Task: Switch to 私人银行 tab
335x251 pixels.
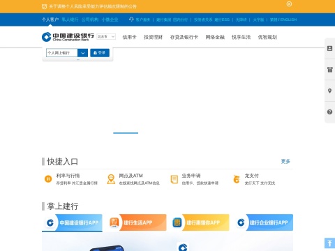Action: (x=70, y=20)
